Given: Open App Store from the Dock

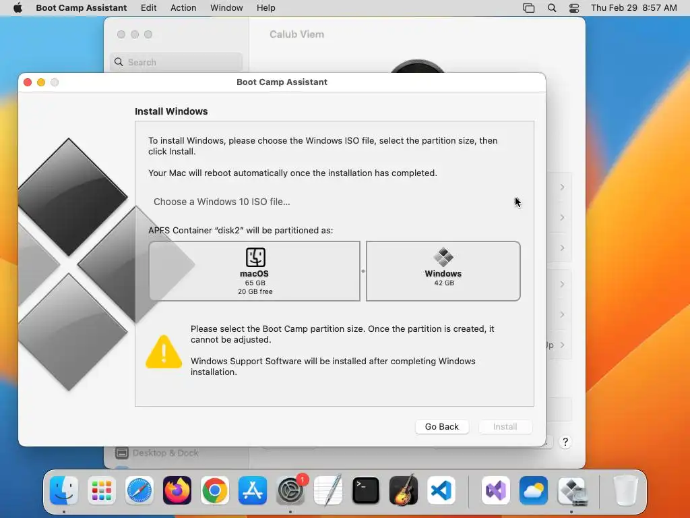Looking at the screenshot, I should [253, 490].
